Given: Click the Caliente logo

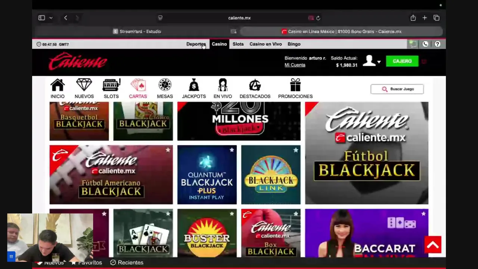Looking at the screenshot, I should [x=78, y=61].
